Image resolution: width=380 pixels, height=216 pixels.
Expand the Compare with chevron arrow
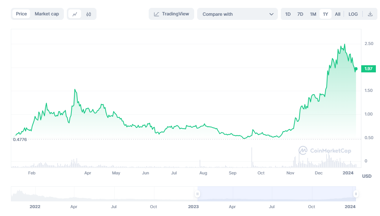tap(271, 14)
